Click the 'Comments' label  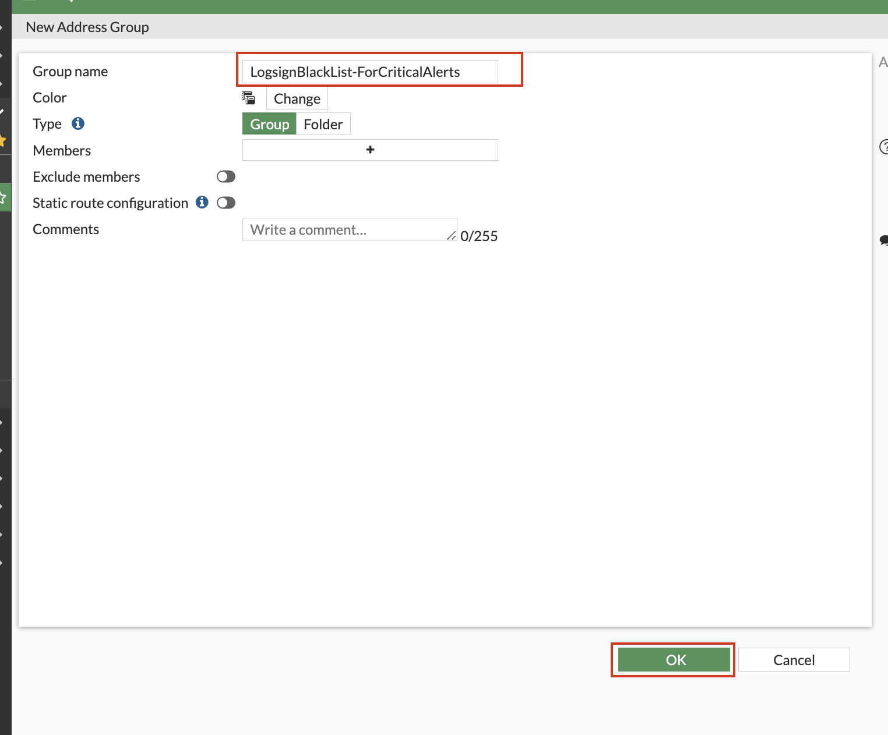(66, 229)
